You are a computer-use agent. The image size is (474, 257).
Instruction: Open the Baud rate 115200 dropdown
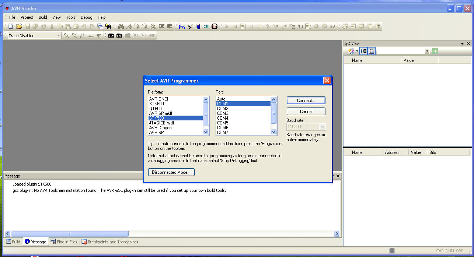323,127
